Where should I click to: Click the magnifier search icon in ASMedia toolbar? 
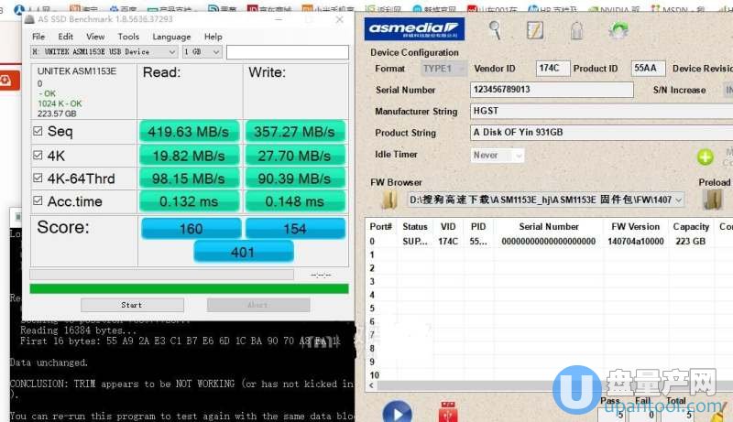click(x=495, y=29)
